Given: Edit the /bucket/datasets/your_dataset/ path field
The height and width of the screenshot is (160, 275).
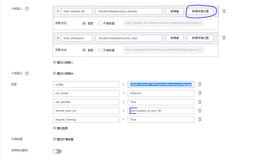Looking at the screenshot, I should point(129,11).
